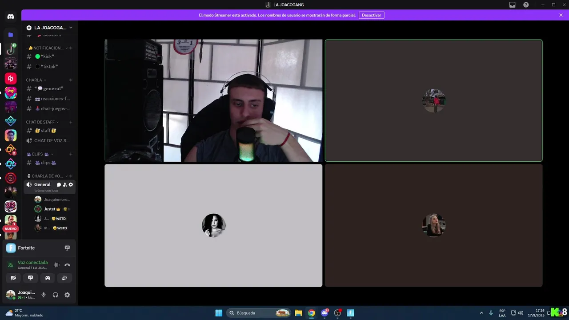Invite people to General voice channel
The height and width of the screenshot is (320, 569).
click(65, 184)
